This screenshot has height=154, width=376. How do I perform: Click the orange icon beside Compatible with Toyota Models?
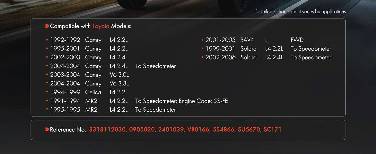(47, 26)
